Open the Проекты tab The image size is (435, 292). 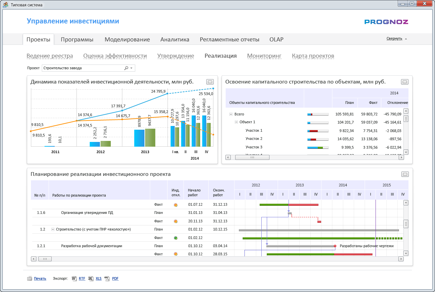(x=38, y=39)
